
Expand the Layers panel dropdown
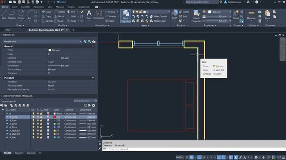[x=145, y=26]
